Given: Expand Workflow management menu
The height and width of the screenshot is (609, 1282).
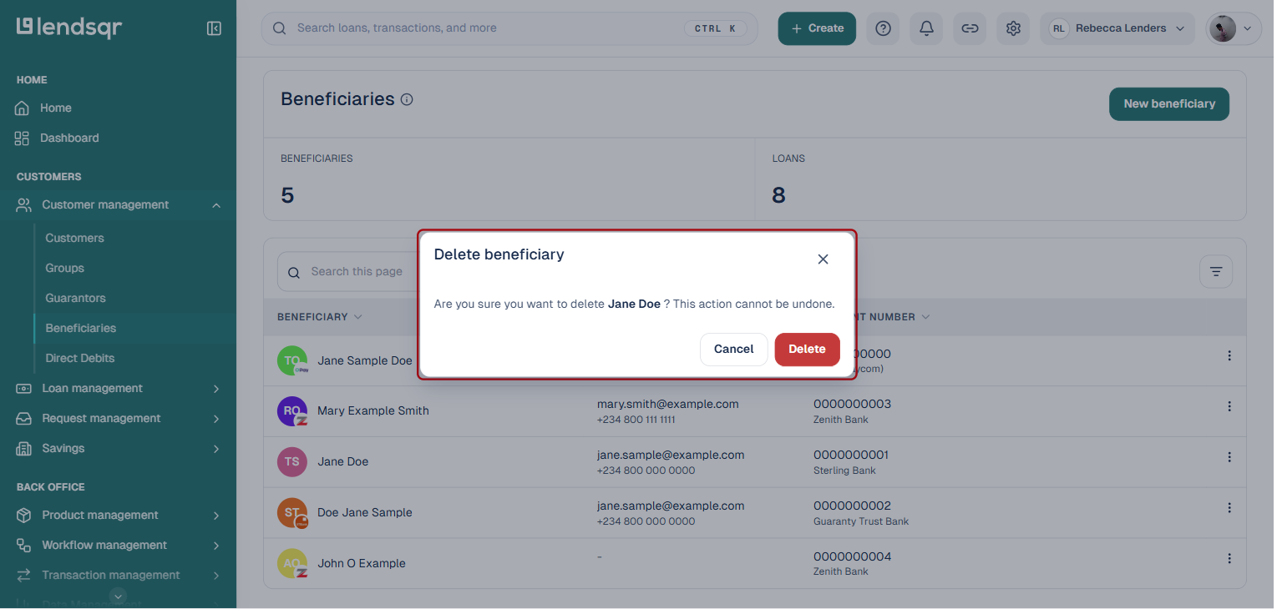Looking at the screenshot, I should point(216,546).
